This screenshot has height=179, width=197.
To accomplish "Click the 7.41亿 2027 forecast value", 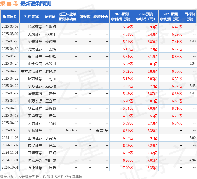I will [x=177, y=42].
